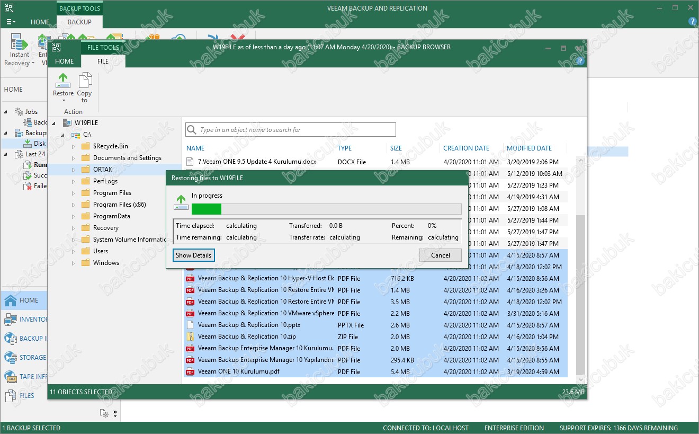Viewport: 699px width, 434px height.
Task: Select the Veeam ONE 10 Kurulumu.pdf file
Action: [238, 372]
